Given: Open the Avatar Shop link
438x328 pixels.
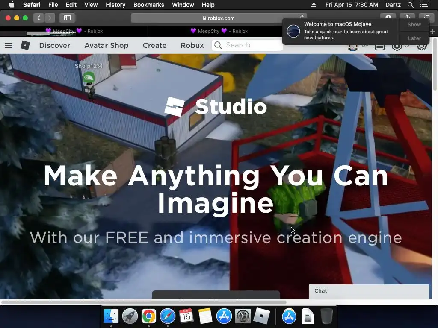Looking at the screenshot, I should click(107, 45).
